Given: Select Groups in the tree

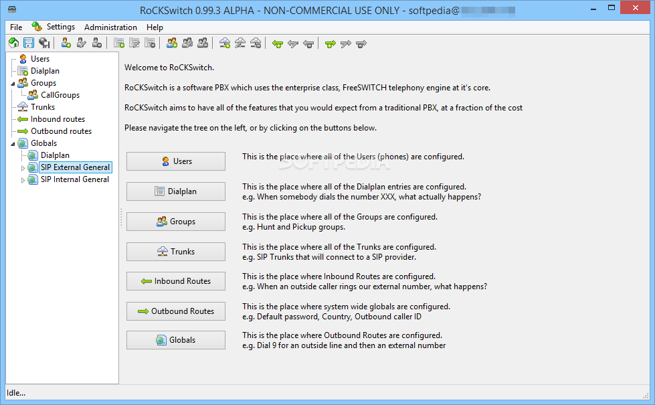Looking at the screenshot, I should (x=43, y=83).
